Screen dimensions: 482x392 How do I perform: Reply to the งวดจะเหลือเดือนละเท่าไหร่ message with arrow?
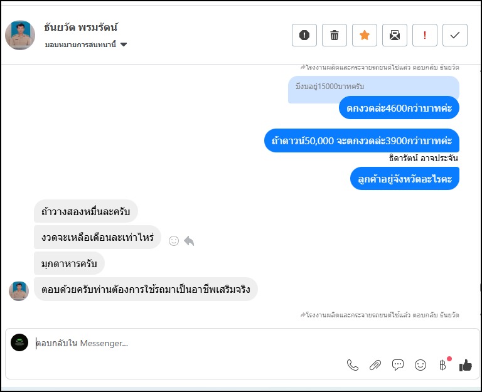coord(189,241)
